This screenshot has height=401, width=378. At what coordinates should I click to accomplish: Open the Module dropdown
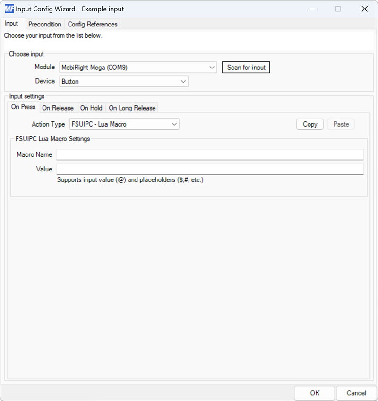click(137, 67)
